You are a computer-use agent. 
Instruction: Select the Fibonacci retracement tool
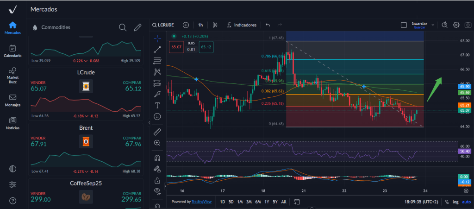[157, 61]
